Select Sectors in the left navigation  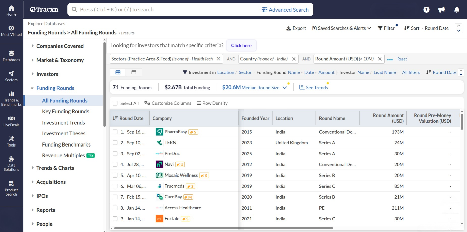click(x=11, y=76)
